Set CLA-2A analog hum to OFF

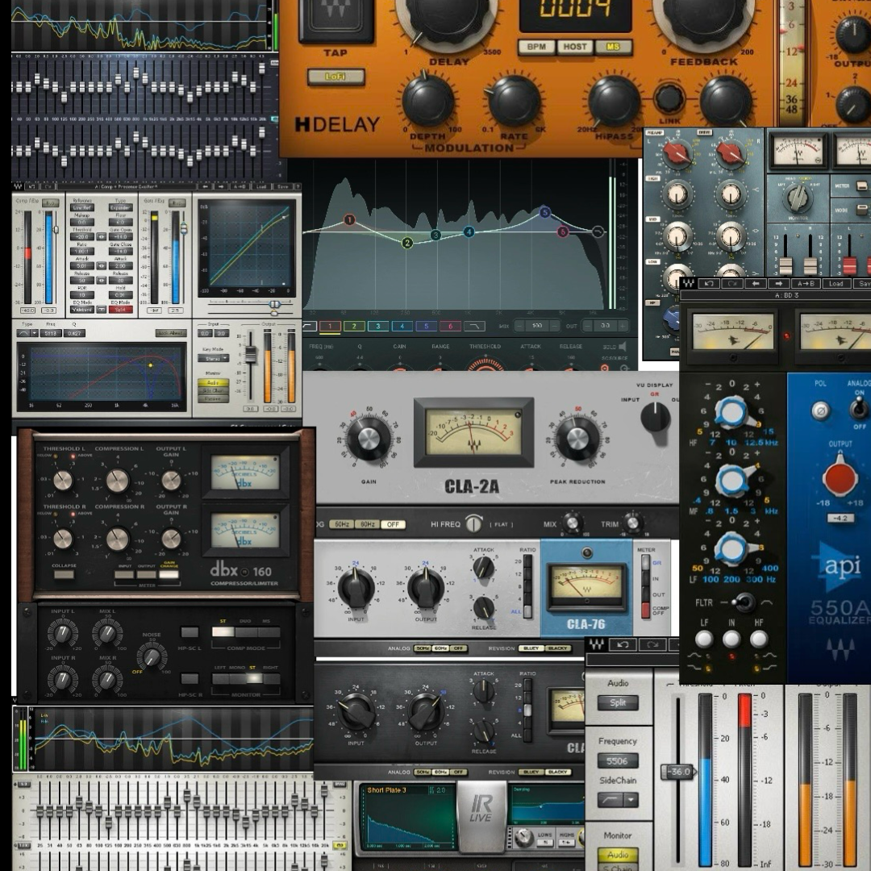pyautogui.click(x=393, y=524)
